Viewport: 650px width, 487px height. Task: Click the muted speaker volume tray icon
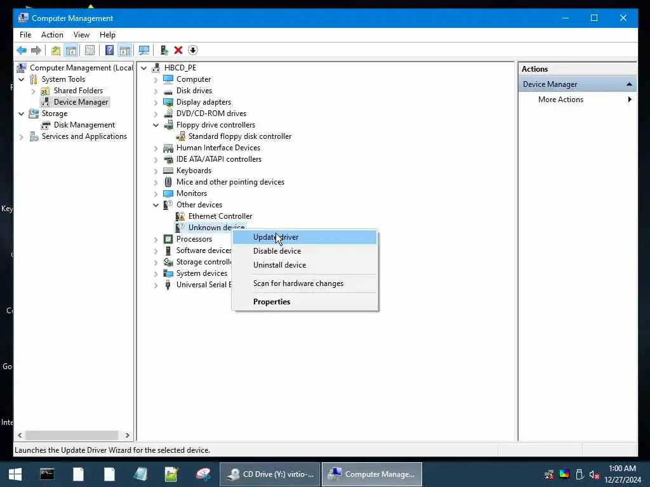[x=594, y=474]
